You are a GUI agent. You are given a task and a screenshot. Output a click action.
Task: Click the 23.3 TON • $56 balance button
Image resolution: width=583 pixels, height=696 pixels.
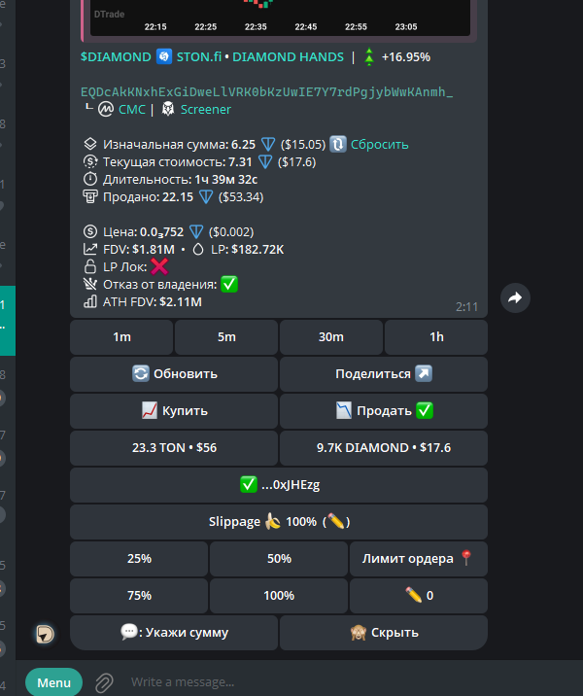[174, 447]
